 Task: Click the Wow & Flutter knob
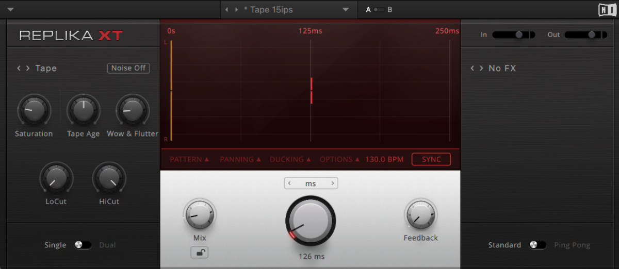(x=133, y=110)
